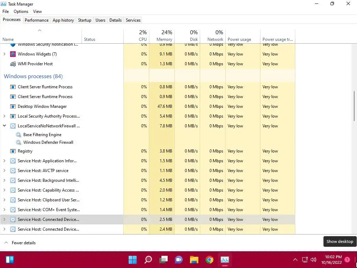
Task: Open the File menu
Action: point(6,12)
